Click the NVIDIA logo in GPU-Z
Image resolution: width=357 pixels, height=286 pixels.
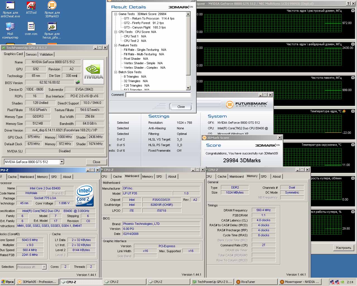93,72
